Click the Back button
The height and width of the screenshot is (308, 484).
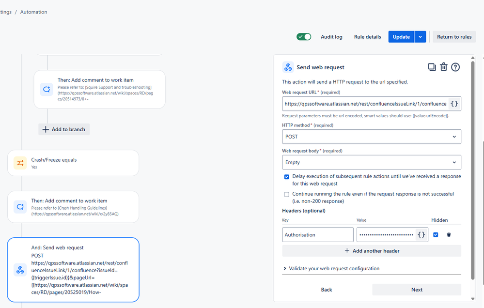click(326, 290)
